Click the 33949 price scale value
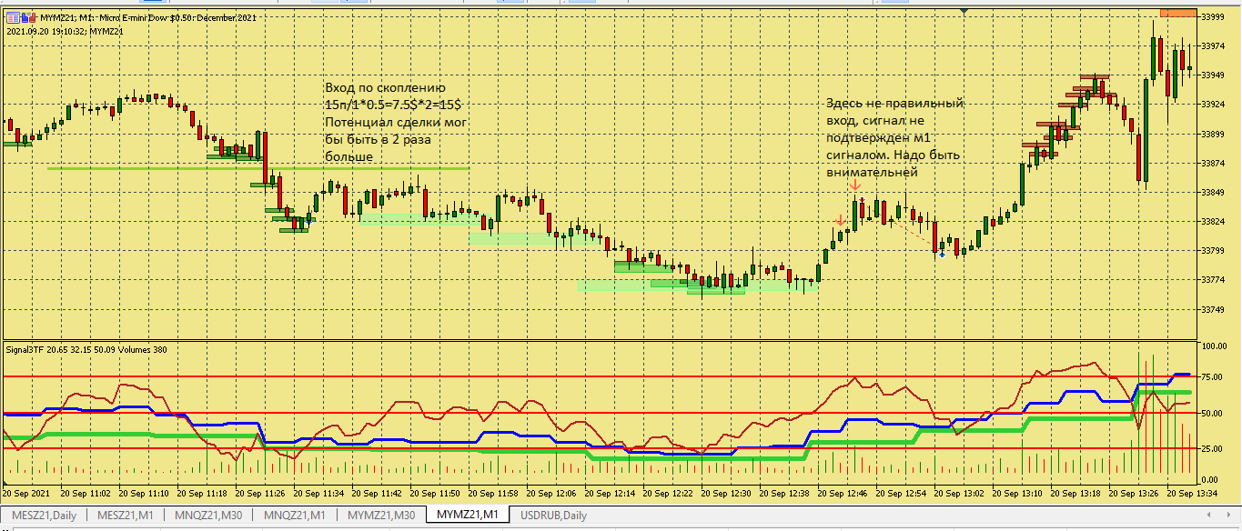The width and height of the screenshot is (1242, 531). click(x=1212, y=75)
